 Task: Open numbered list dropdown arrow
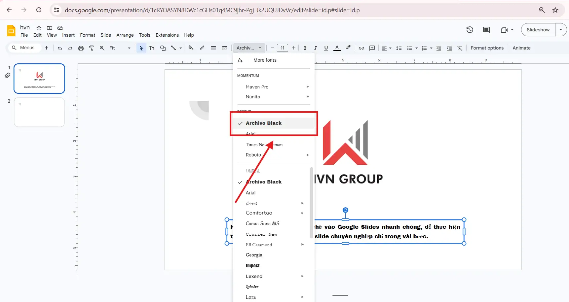(x=431, y=48)
